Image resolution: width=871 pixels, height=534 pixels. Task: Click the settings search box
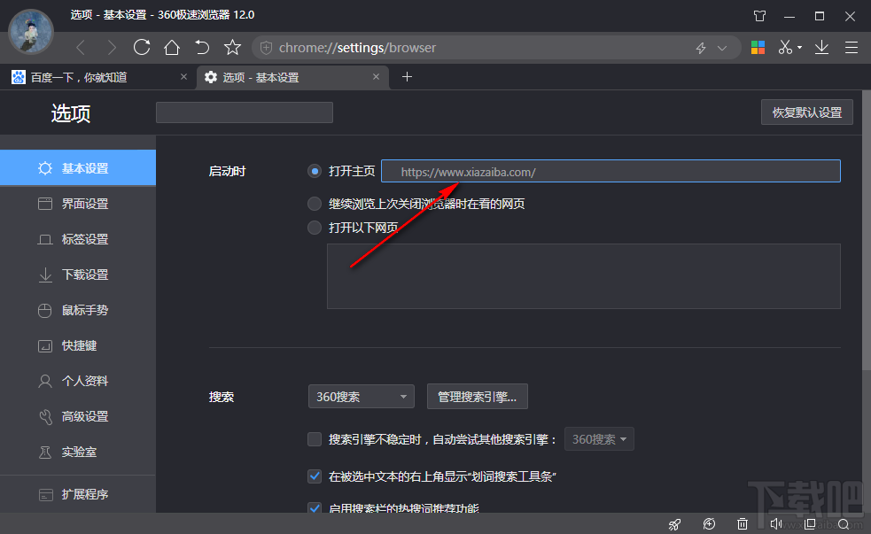[x=245, y=112]
